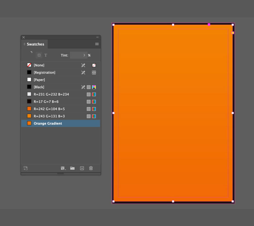Click the top-left corner frame handle
The image size is (254, 226).
pos(114,25)
